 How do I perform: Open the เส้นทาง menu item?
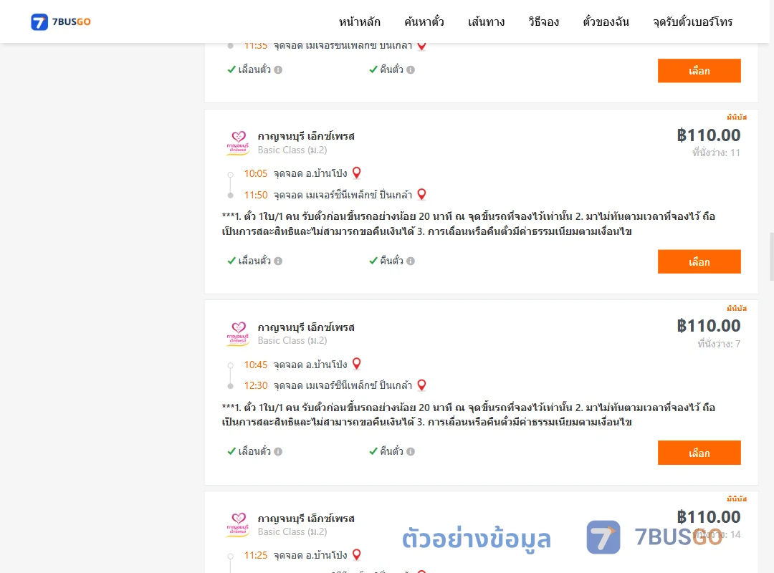point(486,21)
